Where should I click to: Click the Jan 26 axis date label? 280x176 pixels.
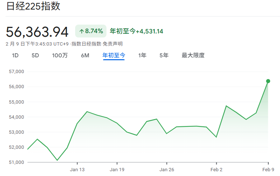167,169
